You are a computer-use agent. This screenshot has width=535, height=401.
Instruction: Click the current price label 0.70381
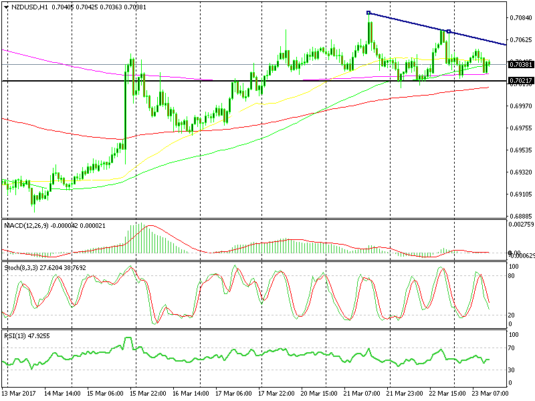tap(520, 64)
